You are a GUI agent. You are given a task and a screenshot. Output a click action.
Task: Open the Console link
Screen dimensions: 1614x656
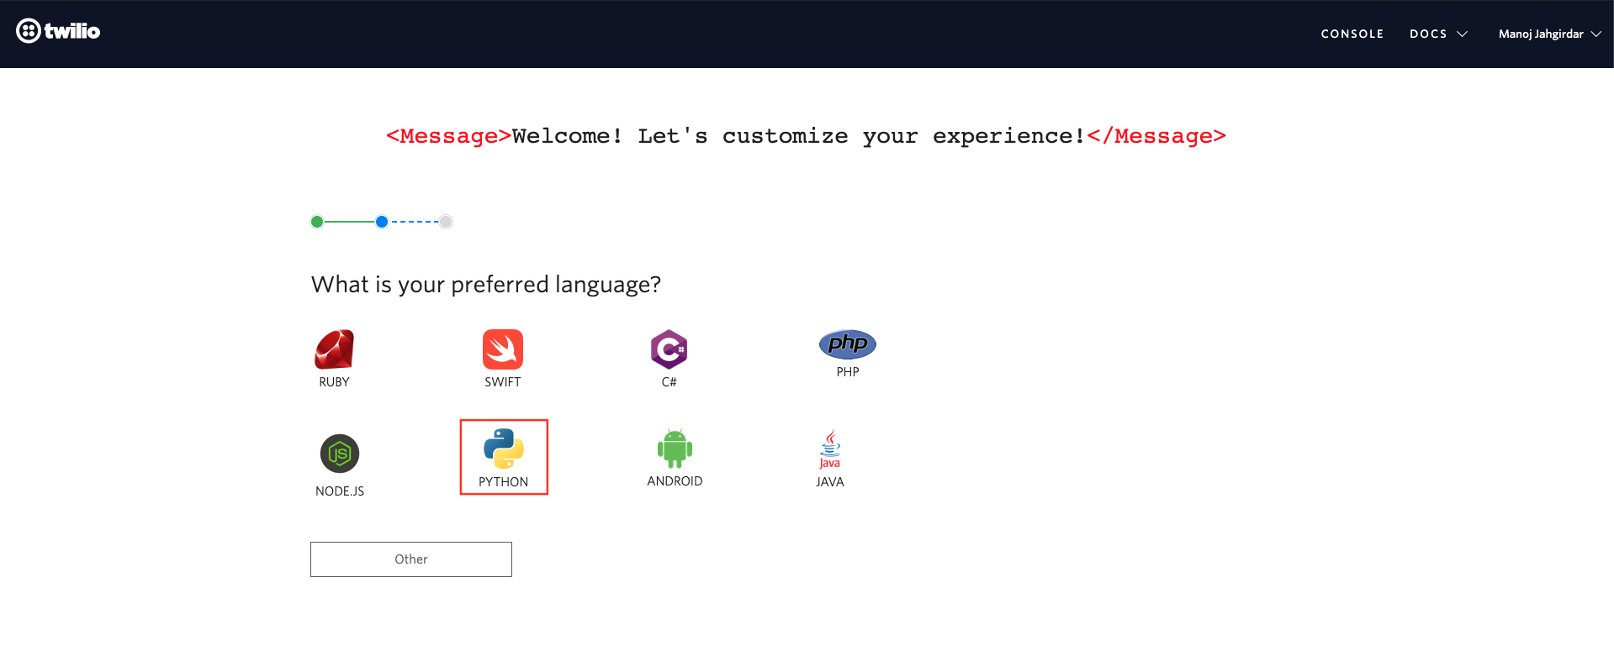tap(1352, 34)
